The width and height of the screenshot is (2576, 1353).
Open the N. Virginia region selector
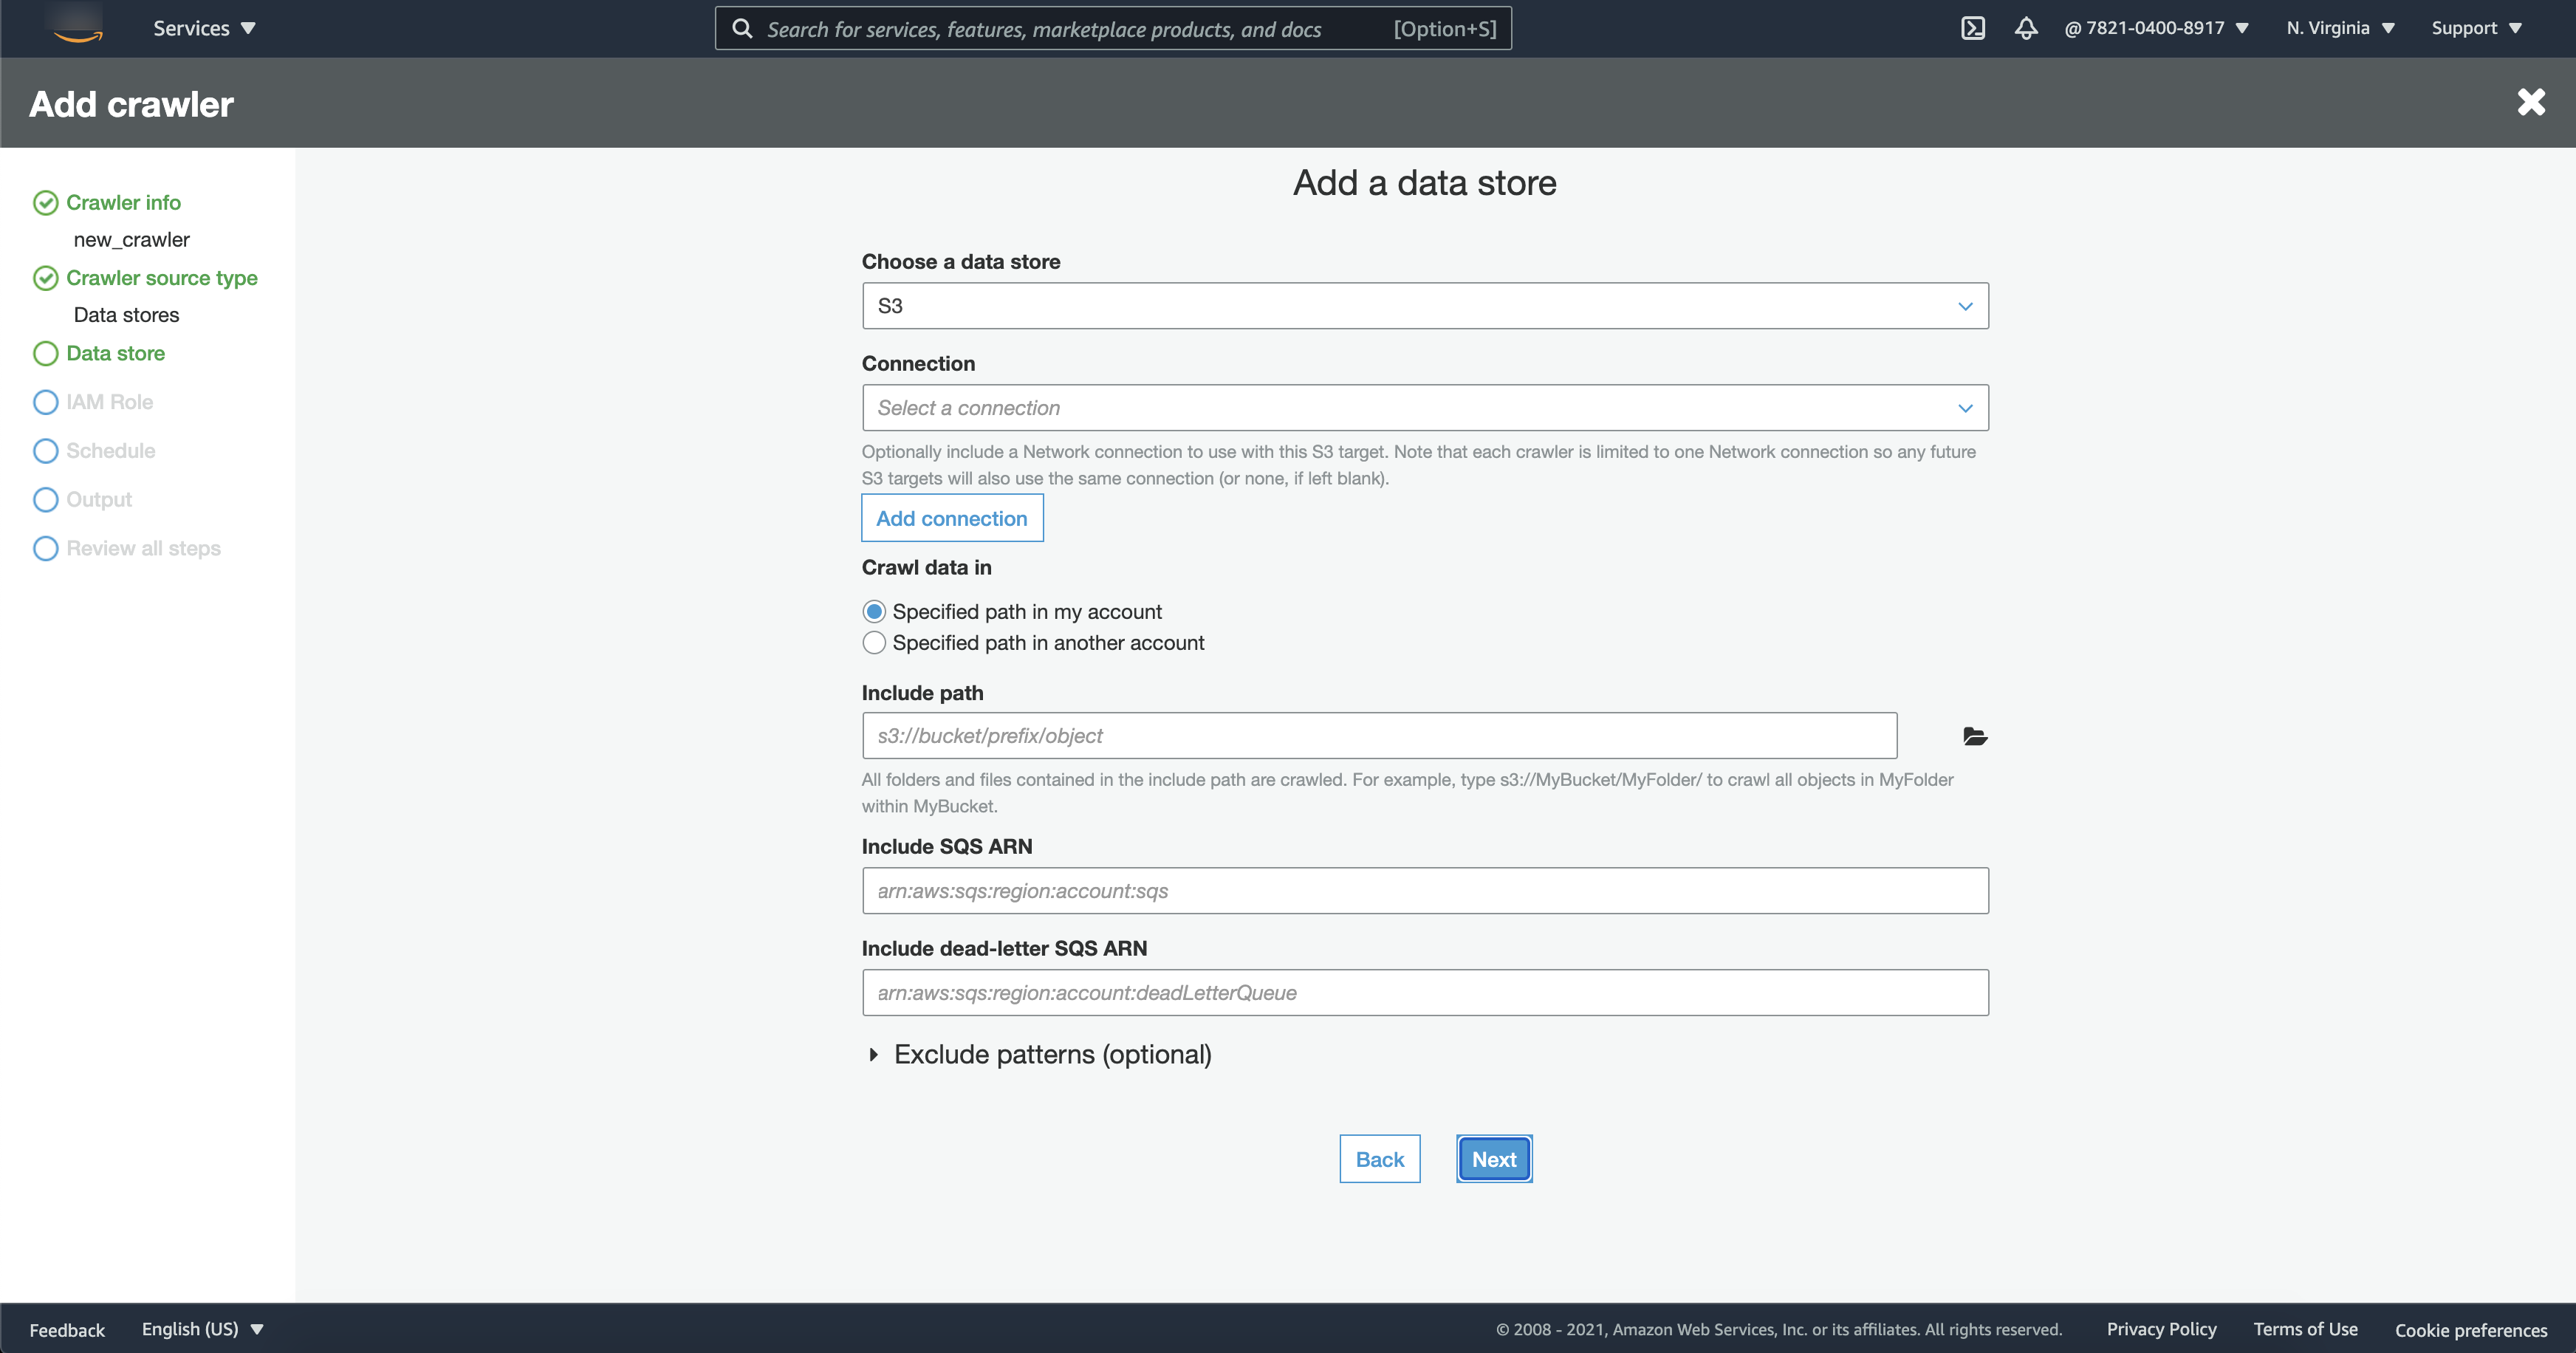[x=2339, y=28]
